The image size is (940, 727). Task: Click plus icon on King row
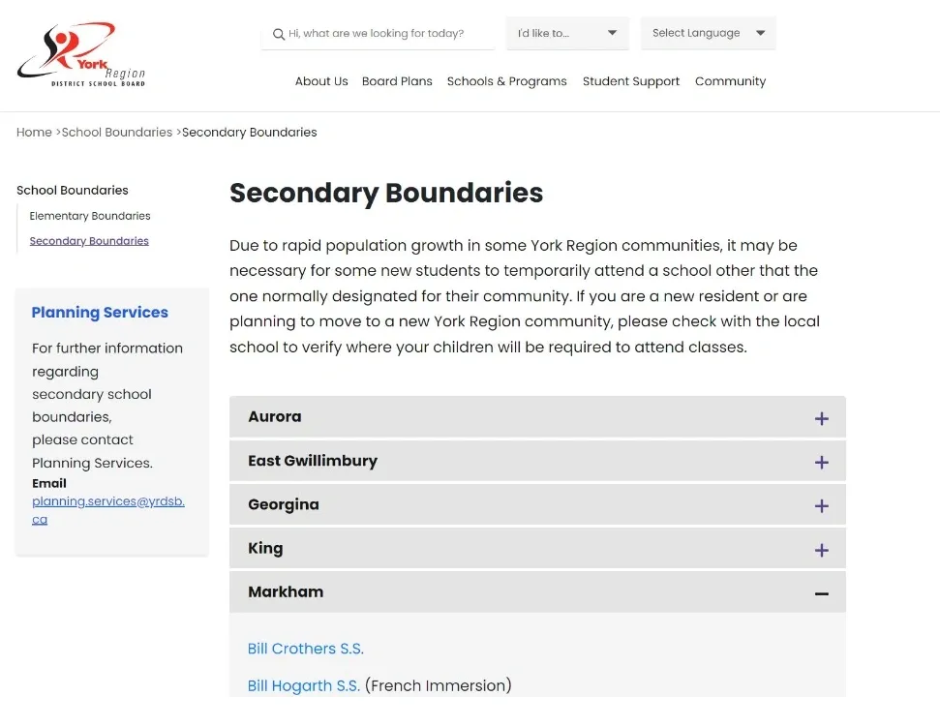(821, 550)
